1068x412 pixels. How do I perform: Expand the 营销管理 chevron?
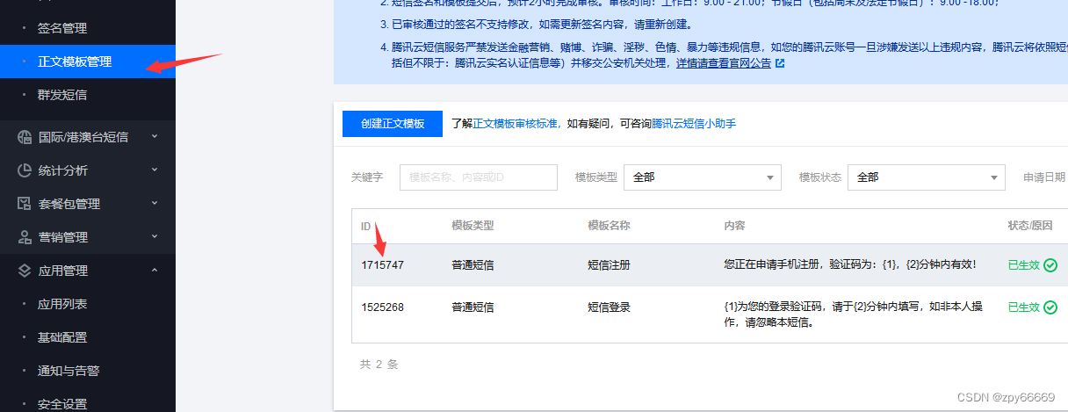(155, 236)
